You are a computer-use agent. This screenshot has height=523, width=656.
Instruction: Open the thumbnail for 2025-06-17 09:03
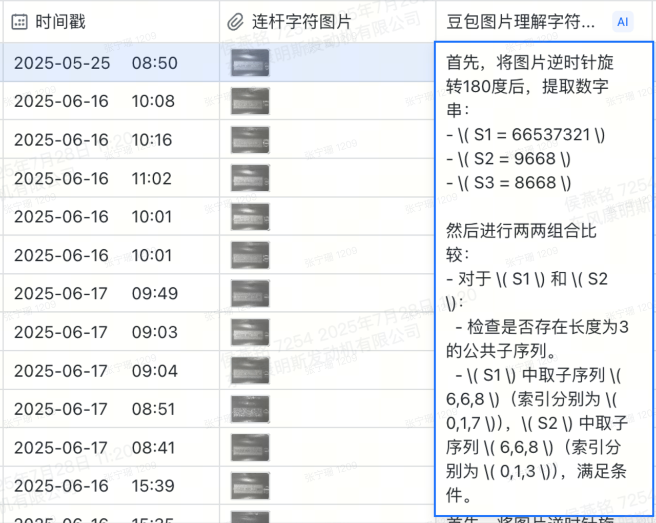pyautogui.click(x=250, y=332)
